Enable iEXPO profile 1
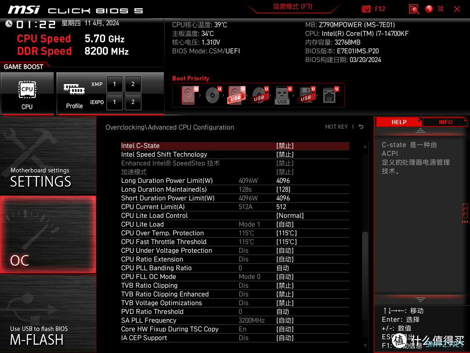 [114, 102]
